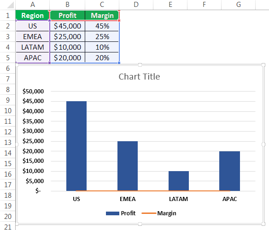Screen dimensions: 269x230
Task: Select the $10,000 profit cell
Action: coord(67,47)
